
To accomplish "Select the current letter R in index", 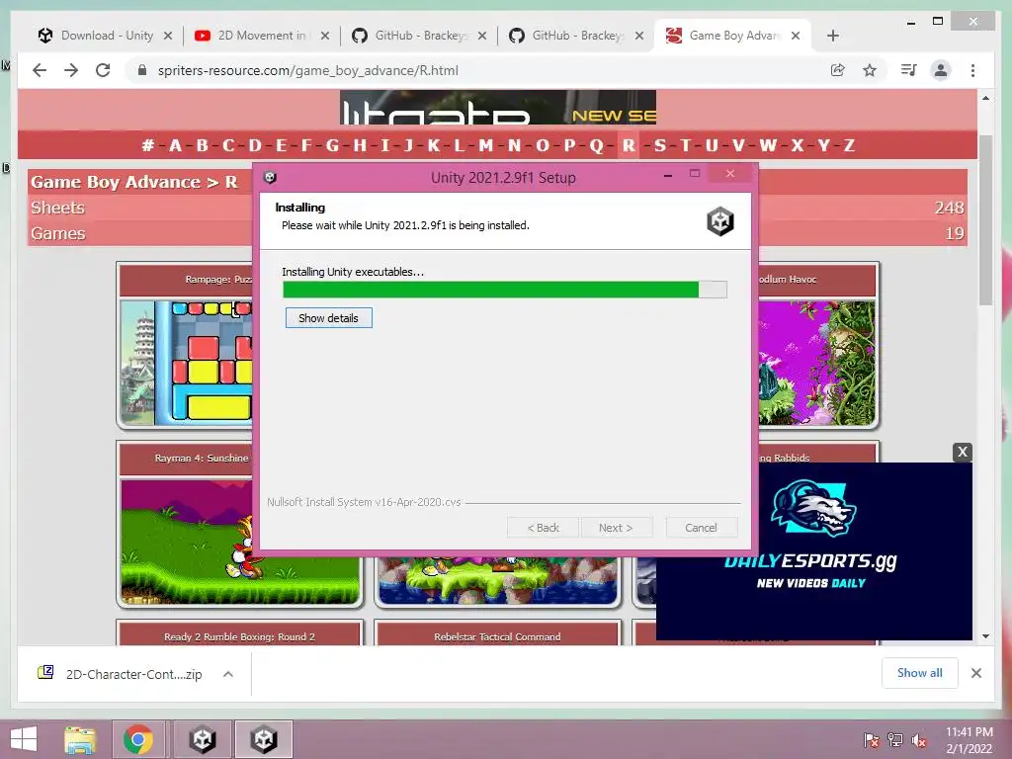I will tap(629, 145).
